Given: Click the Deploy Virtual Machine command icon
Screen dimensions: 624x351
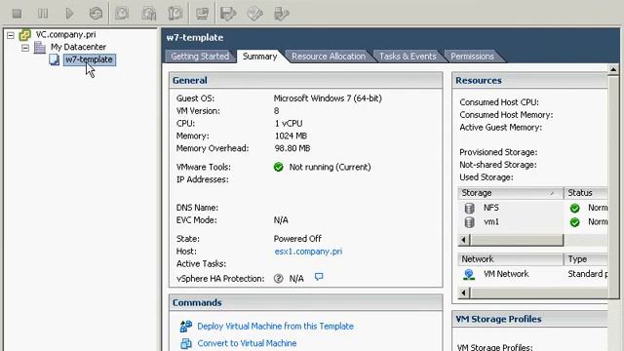Looking at the screenshot, I should pyautogui.click(x=186, y=327).
